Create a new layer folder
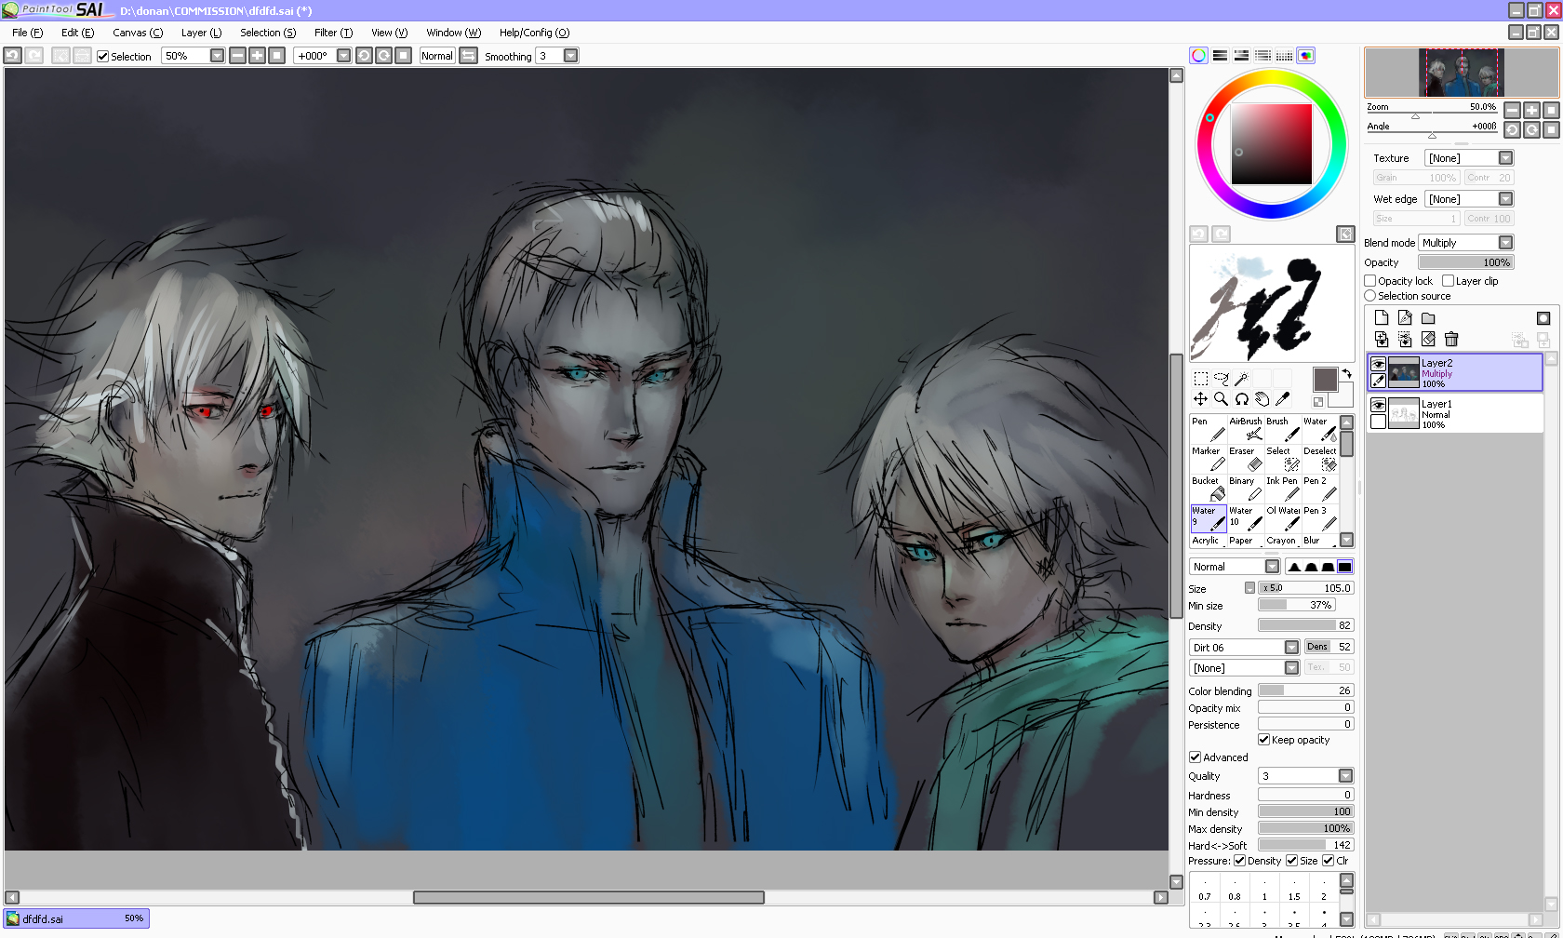1563x938 pixels. [1428, 318]
